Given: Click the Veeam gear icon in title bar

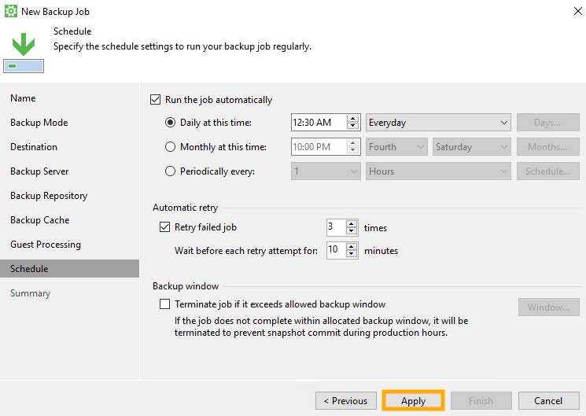Looking at the screenshot, I should pyautogui.click(x=11, y=11).
